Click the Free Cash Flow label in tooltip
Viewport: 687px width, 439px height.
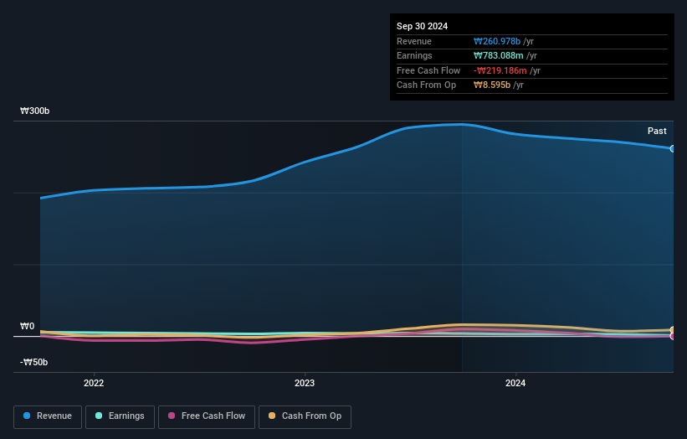tap(428, 70)
